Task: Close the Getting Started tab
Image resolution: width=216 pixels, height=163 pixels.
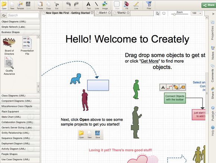Action: 92,13
